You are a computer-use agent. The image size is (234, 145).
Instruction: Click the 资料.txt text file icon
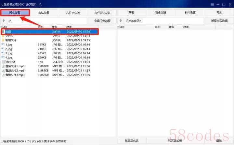click(3, 62)
